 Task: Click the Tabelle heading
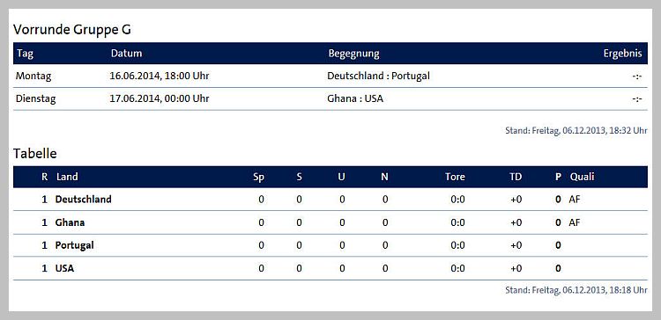click(35, 154)
